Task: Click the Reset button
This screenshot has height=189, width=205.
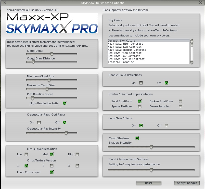Action: [149, 183]
